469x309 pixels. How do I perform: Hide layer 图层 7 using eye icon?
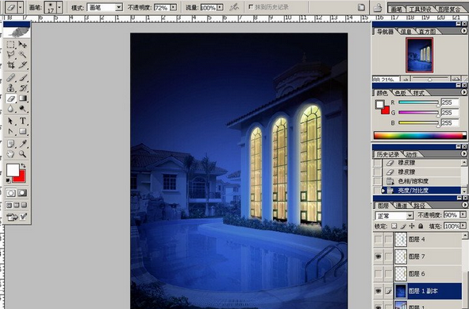coord(379,257)
